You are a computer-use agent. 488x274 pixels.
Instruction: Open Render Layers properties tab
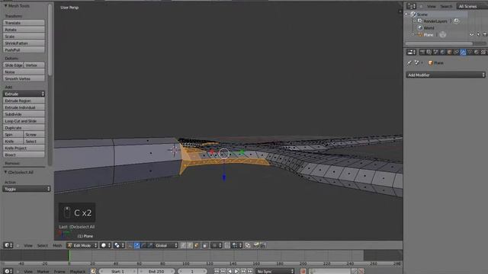429,53
